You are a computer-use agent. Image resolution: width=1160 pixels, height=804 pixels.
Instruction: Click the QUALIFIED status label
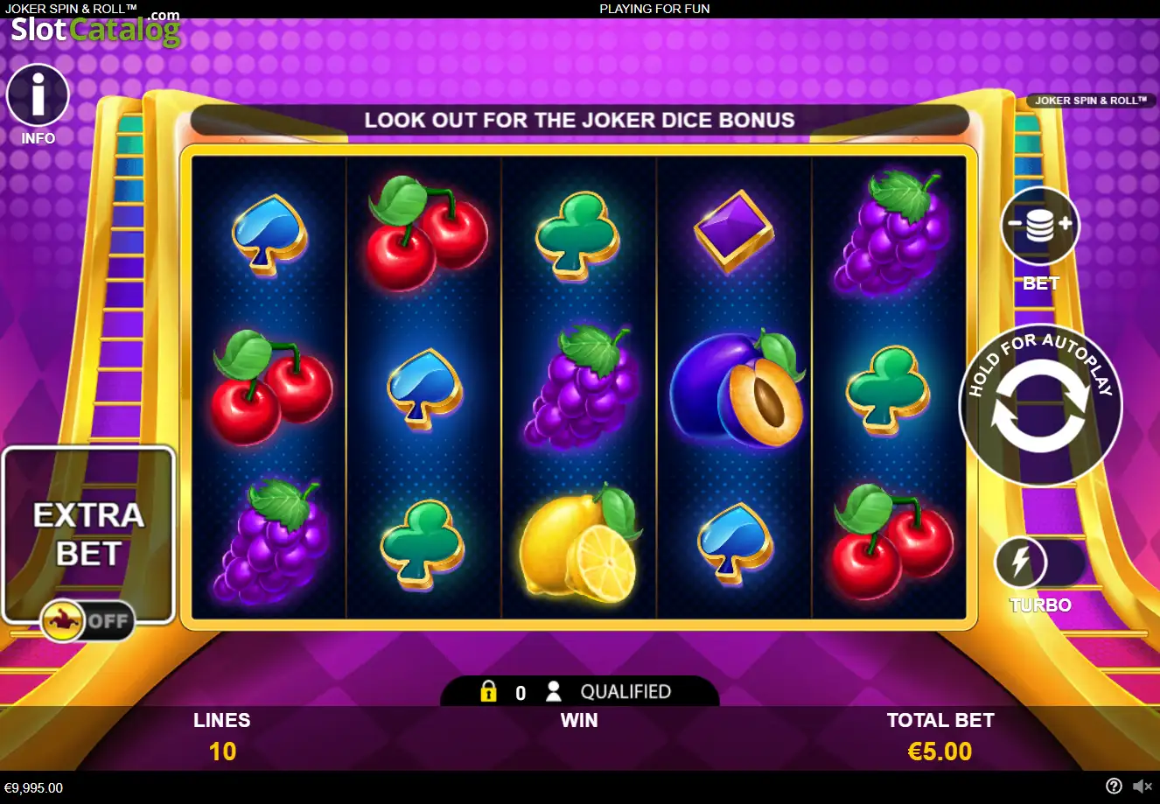tap(625, 692)
